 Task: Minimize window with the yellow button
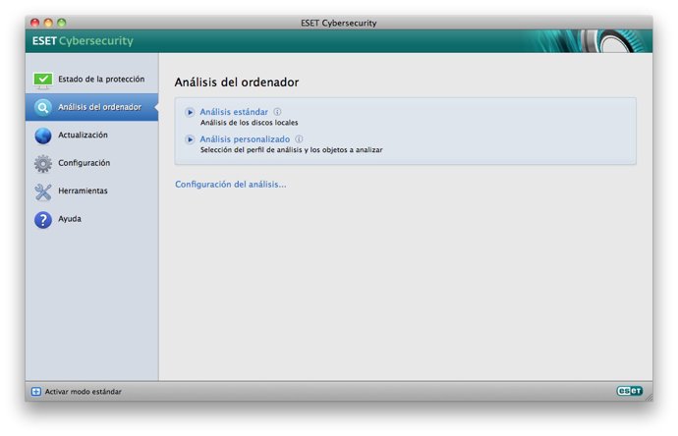coord(48,23)
